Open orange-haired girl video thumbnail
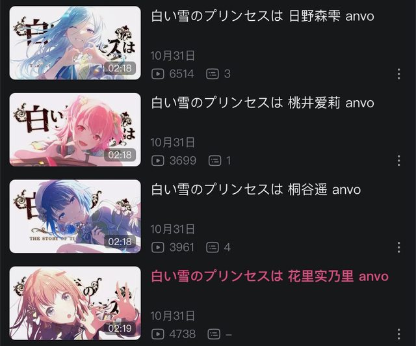 (x=75, y=303)
